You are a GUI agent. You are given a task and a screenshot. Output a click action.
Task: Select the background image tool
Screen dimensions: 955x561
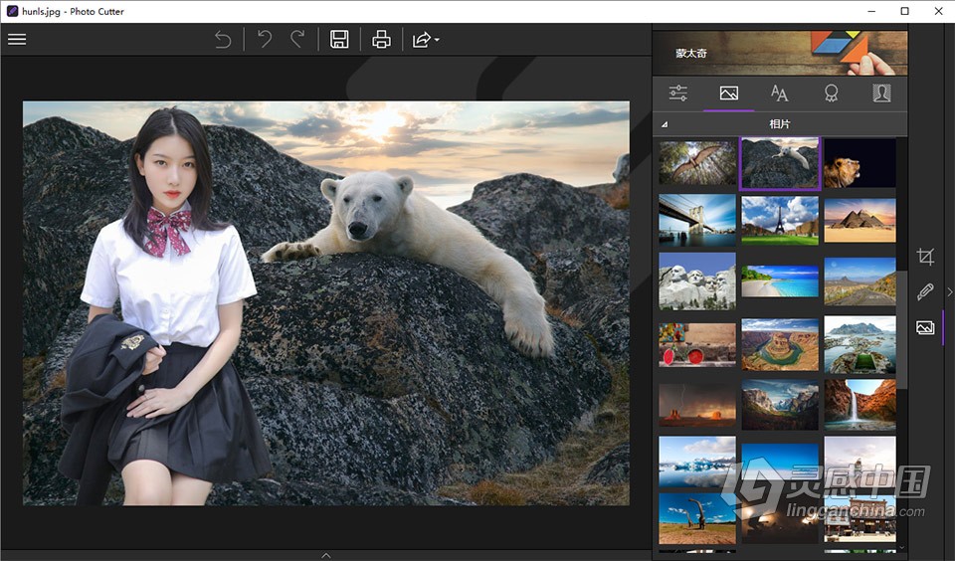click(925, 327)
